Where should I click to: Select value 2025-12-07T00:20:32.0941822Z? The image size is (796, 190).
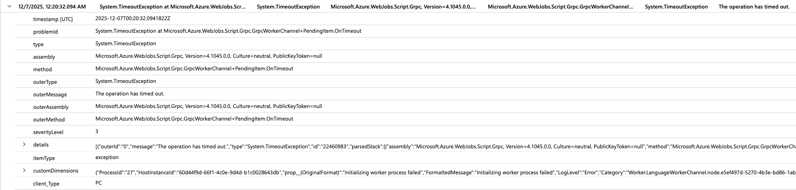(x=133, y=19)
